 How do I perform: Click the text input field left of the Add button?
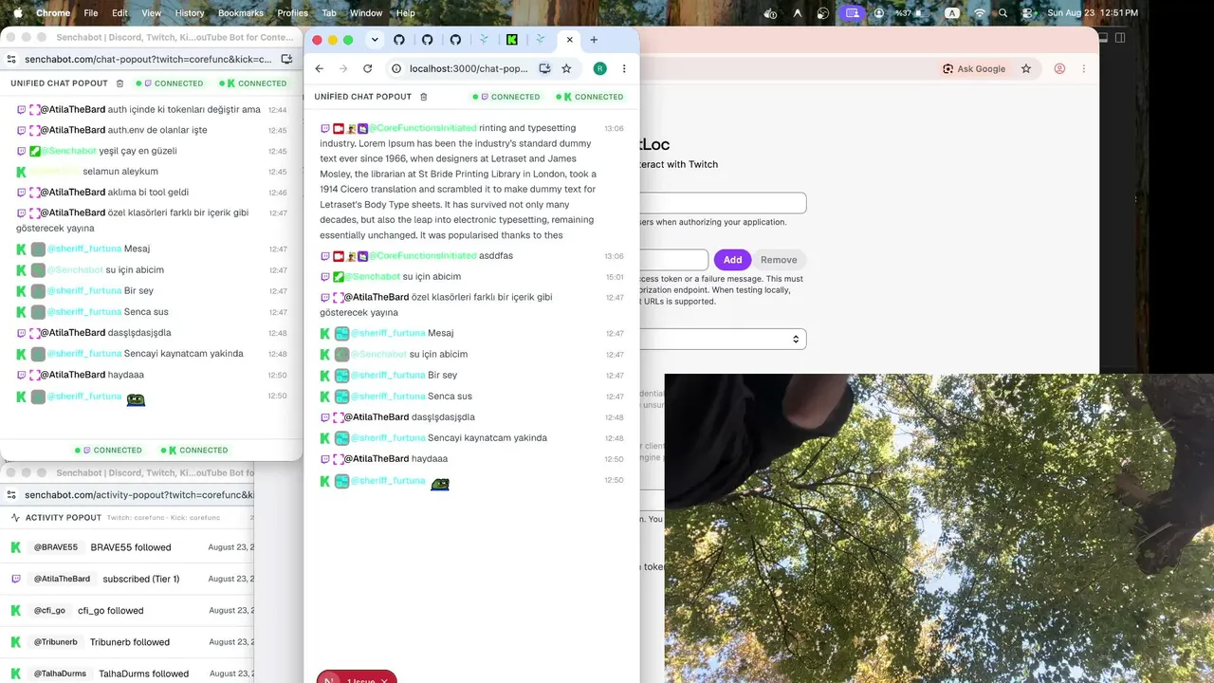point(673,260)
